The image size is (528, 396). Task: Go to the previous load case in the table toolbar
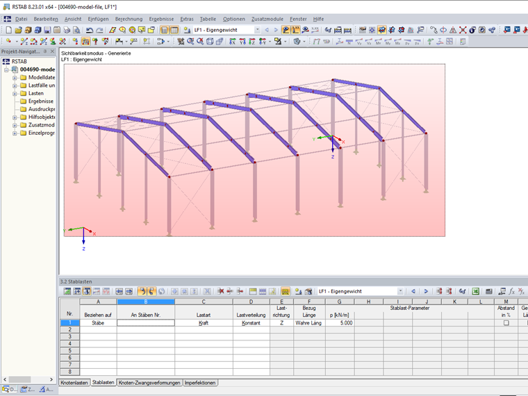413,291
